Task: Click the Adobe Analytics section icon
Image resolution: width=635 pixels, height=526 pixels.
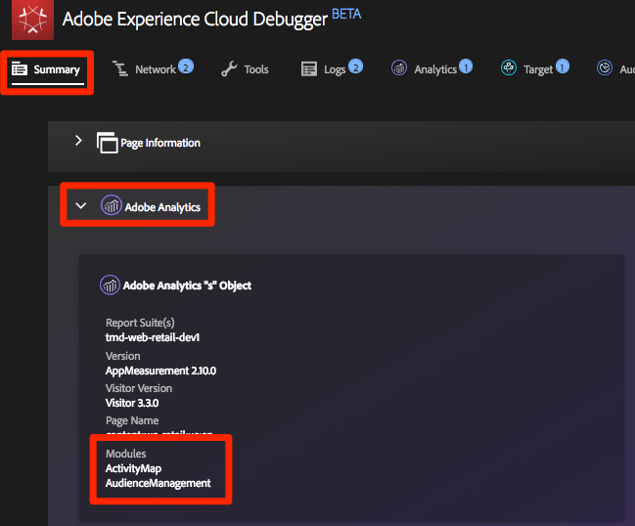Action: [x=112, y=205]
